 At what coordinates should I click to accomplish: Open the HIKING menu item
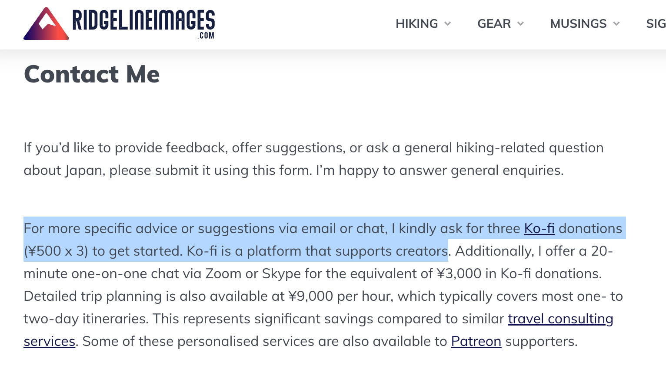(x=416, y=23)
